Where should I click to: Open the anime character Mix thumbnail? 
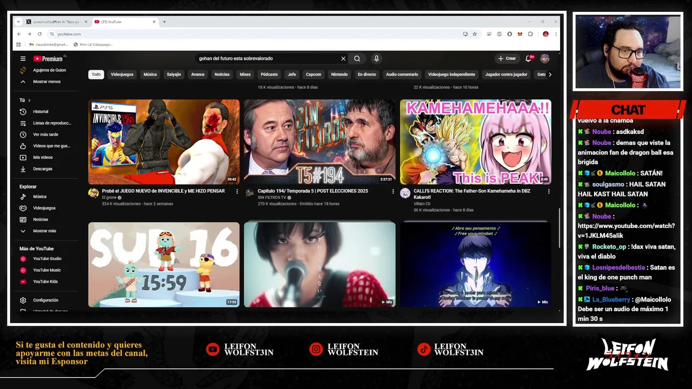click(x=476, y=265)
